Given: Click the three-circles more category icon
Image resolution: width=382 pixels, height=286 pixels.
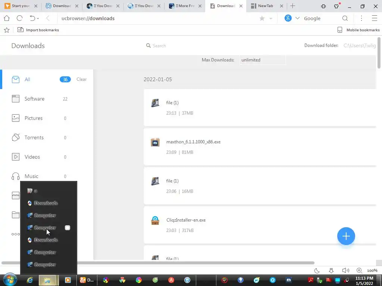Looking at the screenshot, I should click(16, 234).
